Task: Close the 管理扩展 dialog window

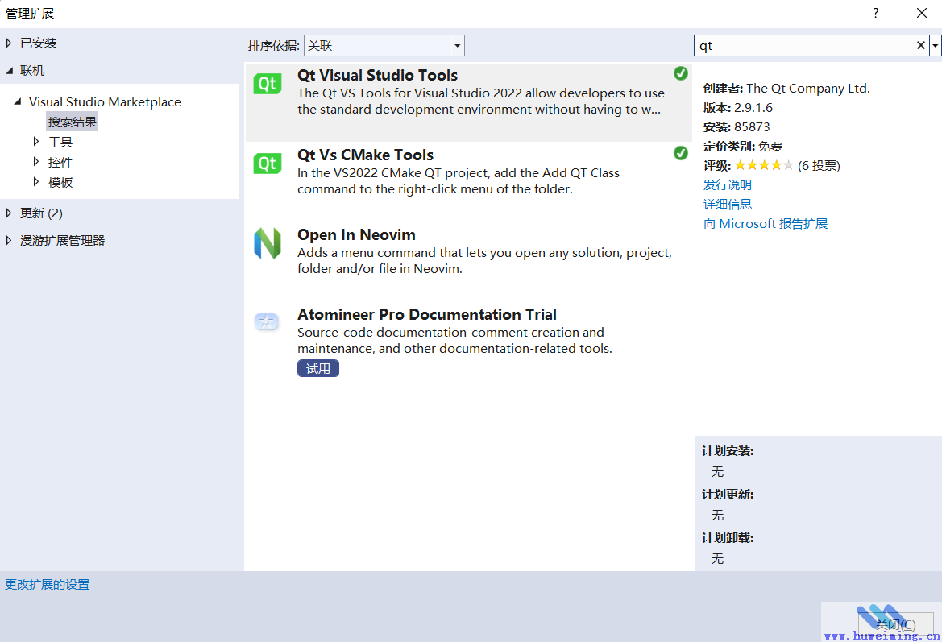Action: [x=922, y=13]
